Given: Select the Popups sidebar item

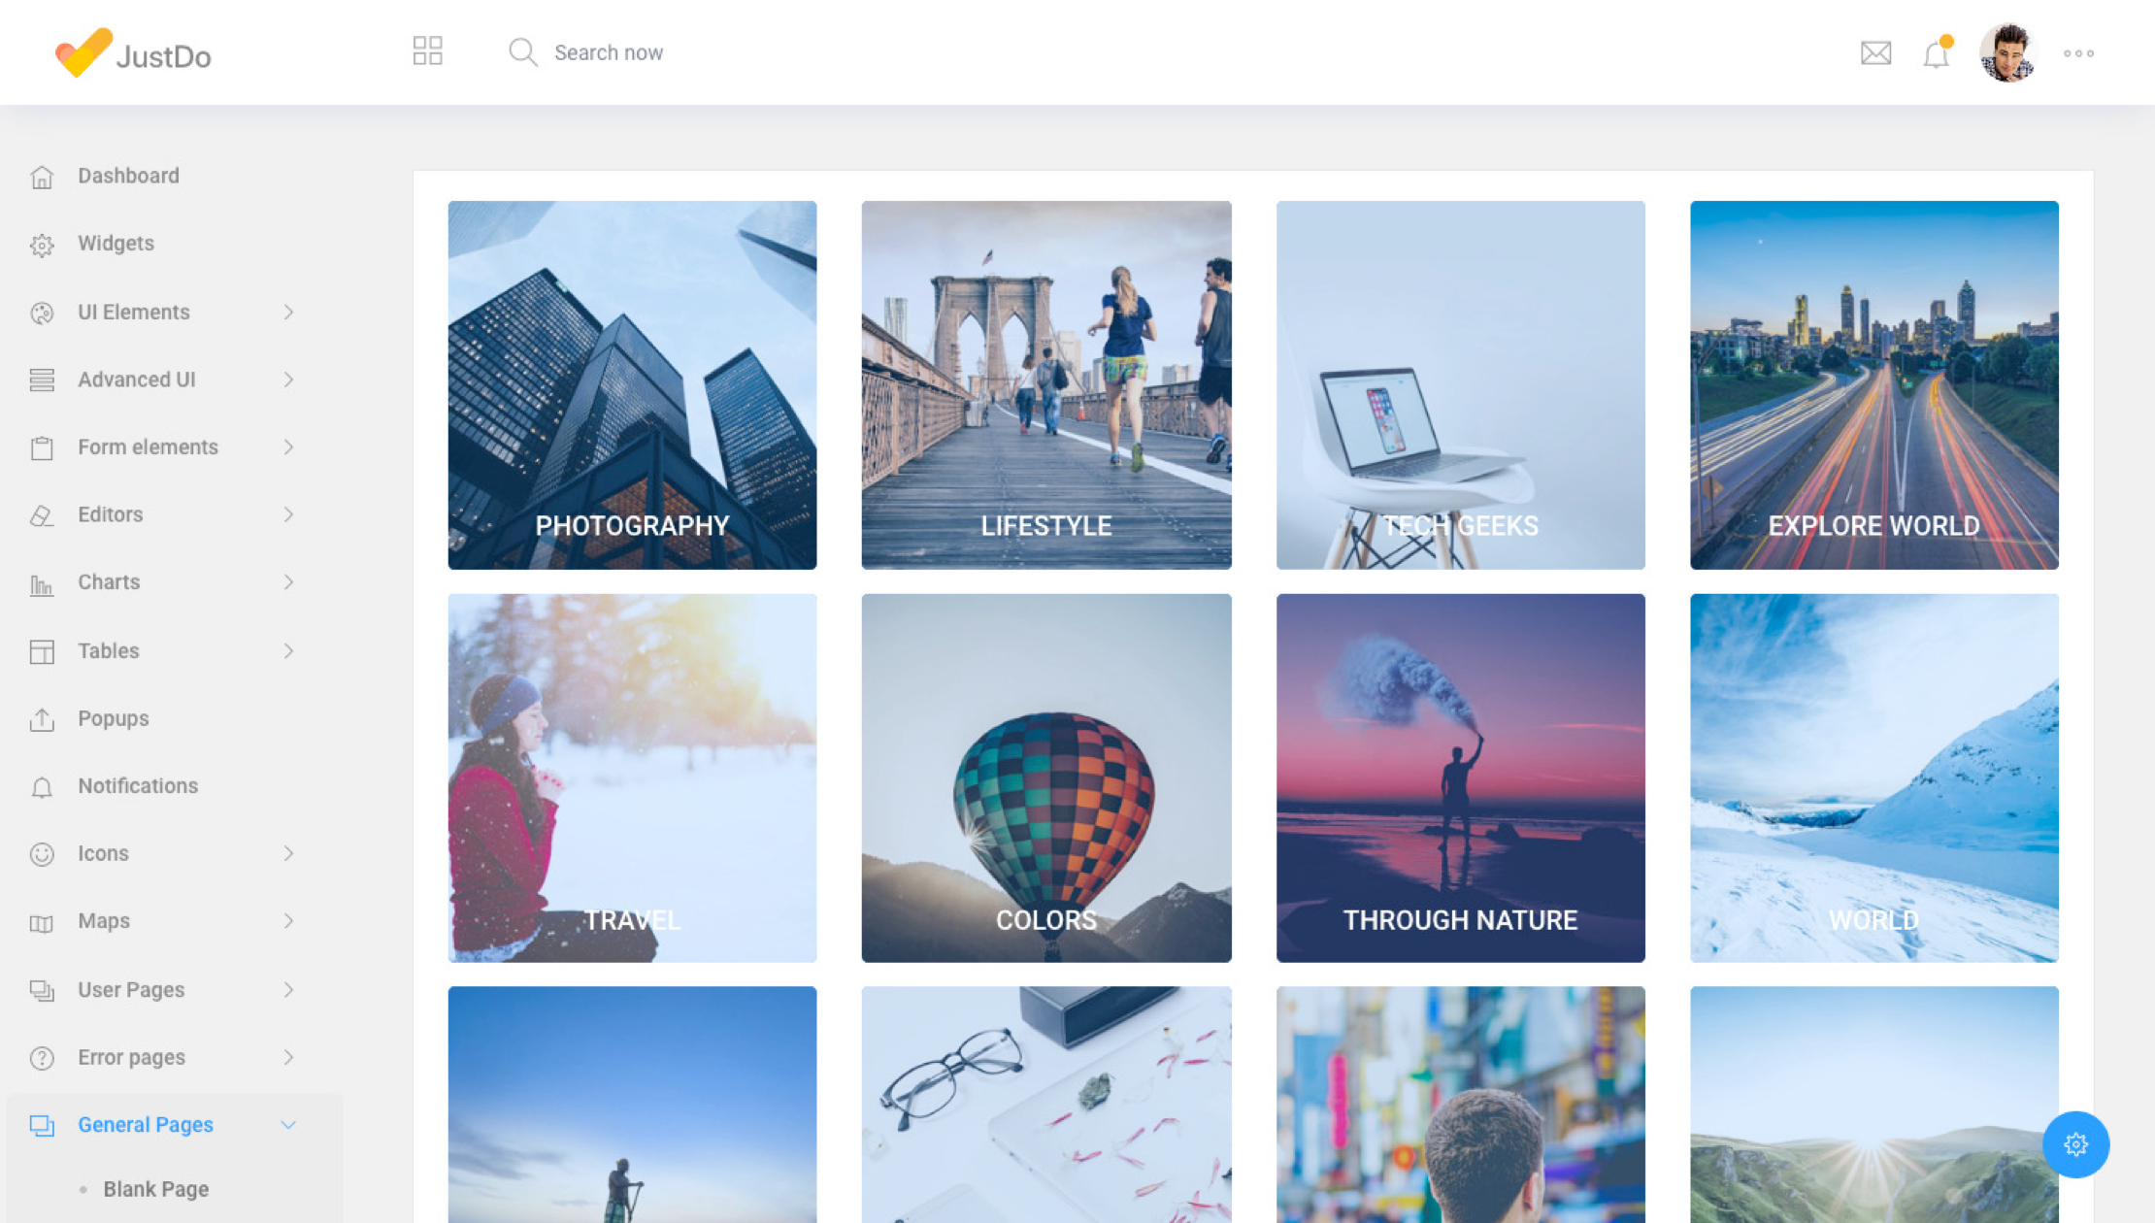Looking at the screenshot, I should (113, 719).
